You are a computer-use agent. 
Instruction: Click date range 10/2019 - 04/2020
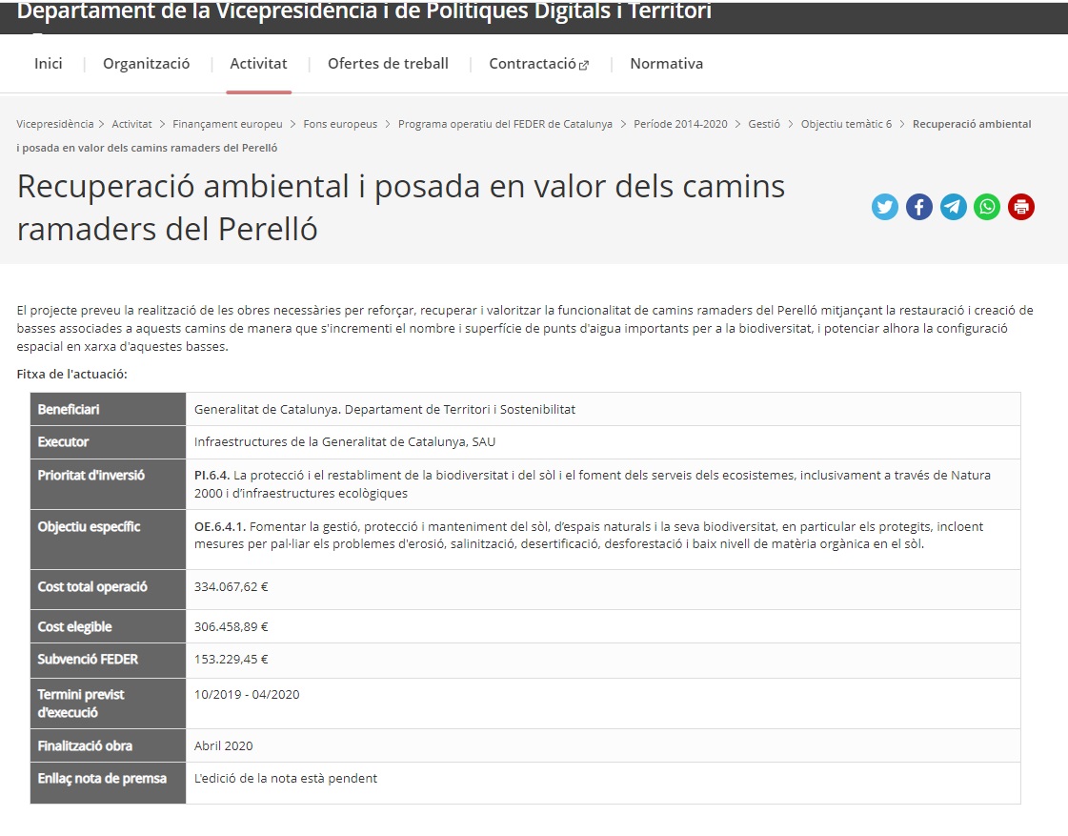(x=247, y=694)
